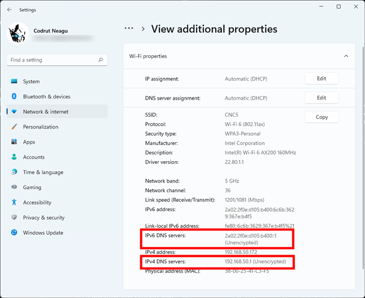Open Windows Update settings
This screenshot has height=298, width=365.
(57, 233)
